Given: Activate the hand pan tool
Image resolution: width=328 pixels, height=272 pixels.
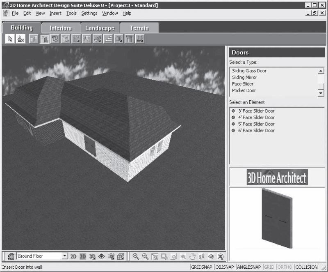Looking at the screenshot, I should 192,256.
